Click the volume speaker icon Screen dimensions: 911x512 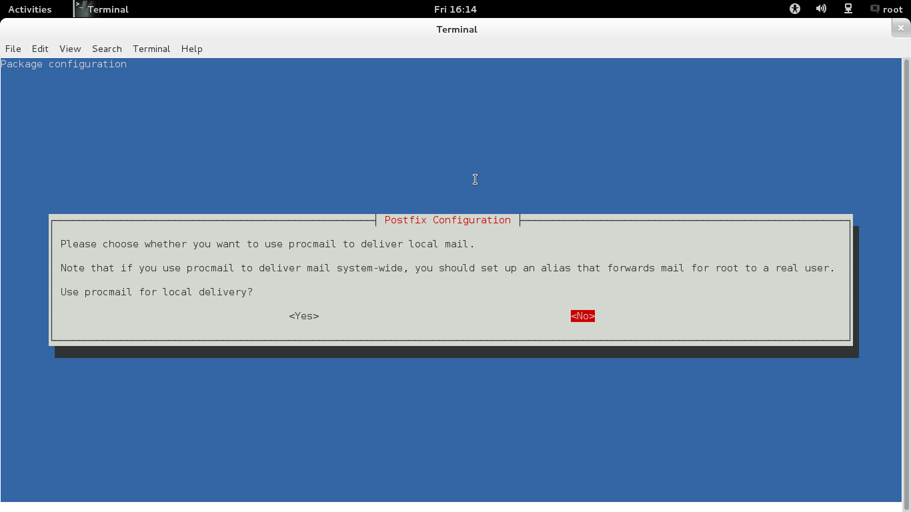(x=821, y=9)
